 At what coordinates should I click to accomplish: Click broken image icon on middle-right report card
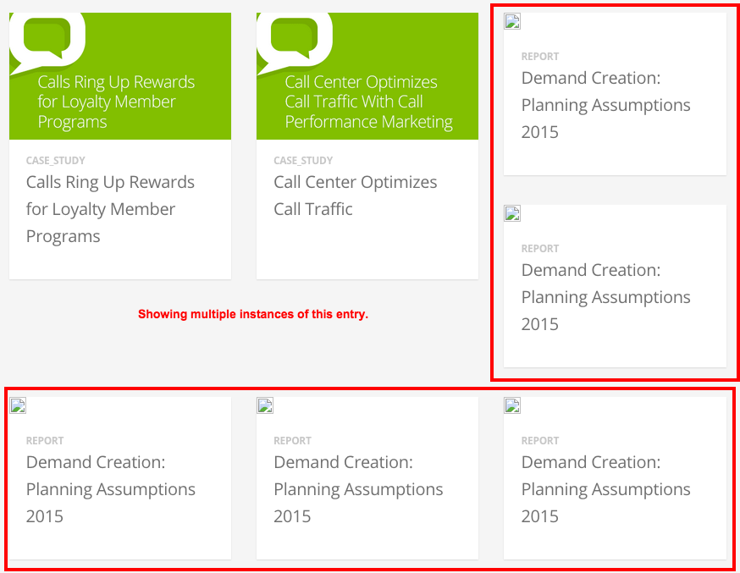(512, 213)
